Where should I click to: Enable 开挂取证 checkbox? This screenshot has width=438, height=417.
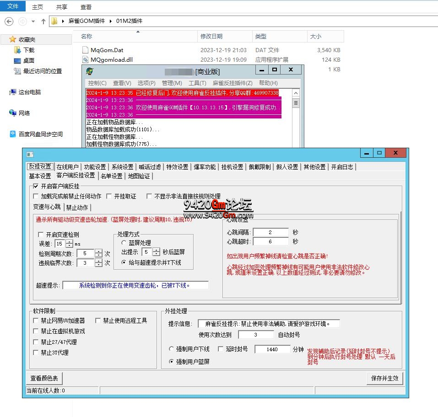(109, 196)
